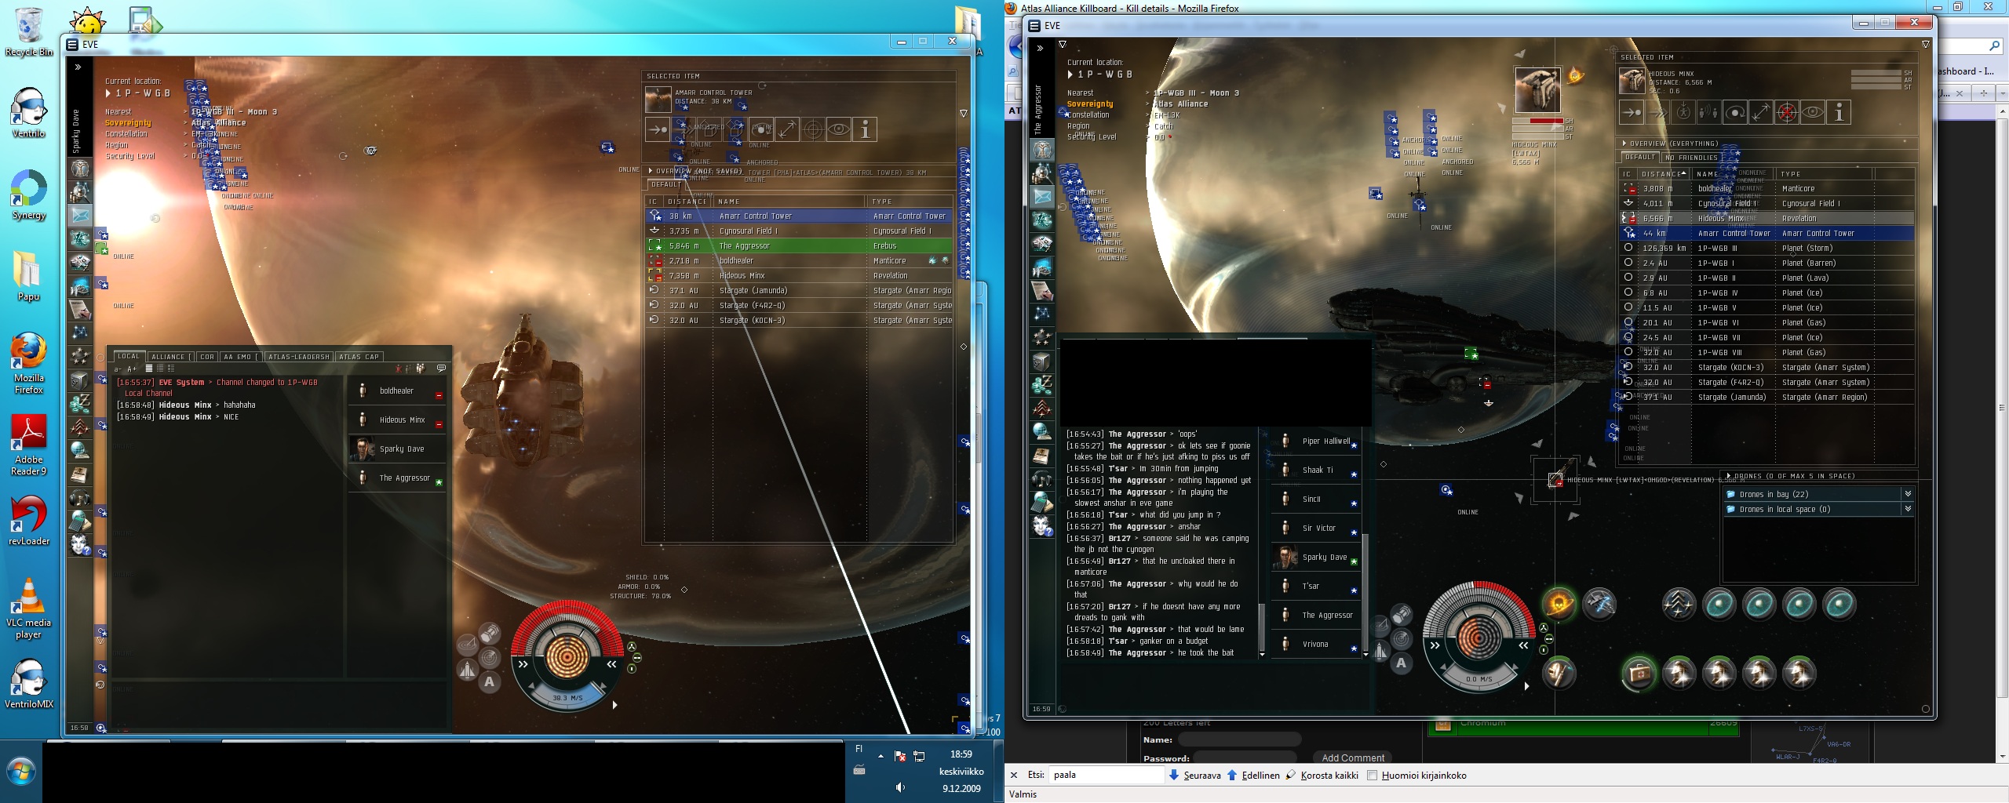
Task: Click red target-lock icon for Hideous Minx
Action: (1787, 112)
